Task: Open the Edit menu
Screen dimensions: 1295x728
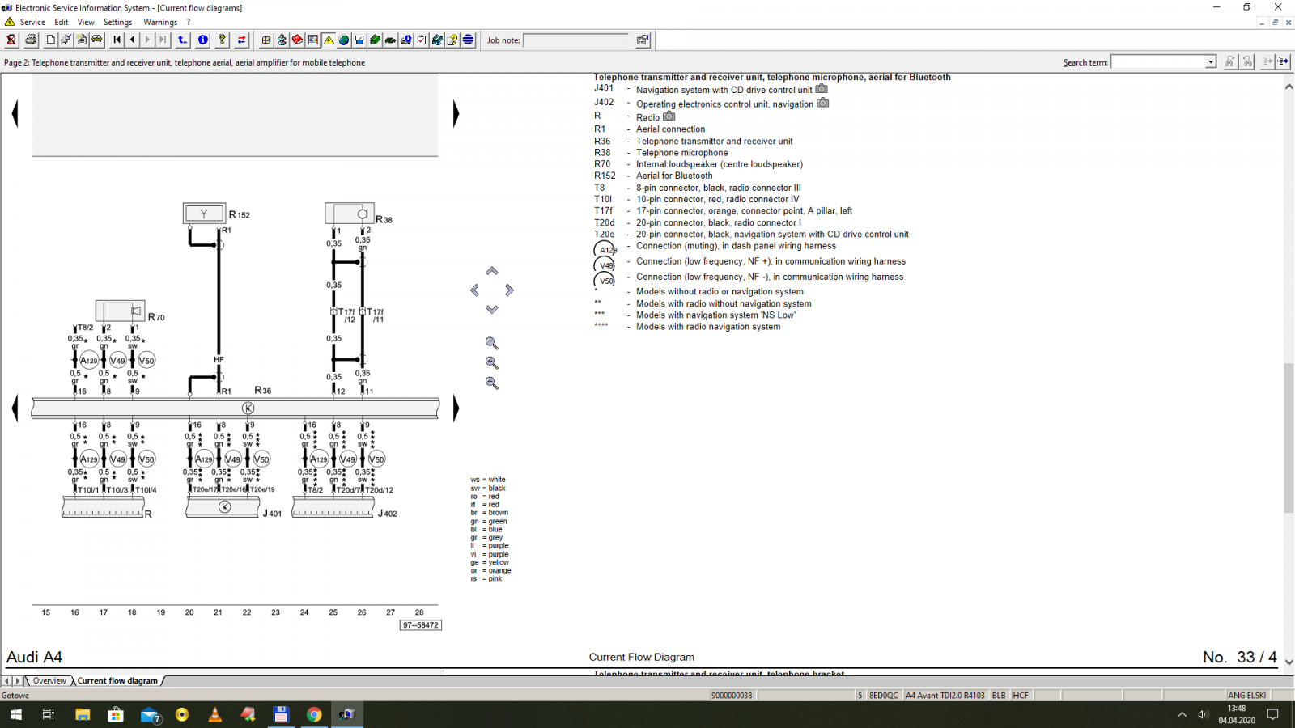Action: pyautogui.click(x=62, y=22)
